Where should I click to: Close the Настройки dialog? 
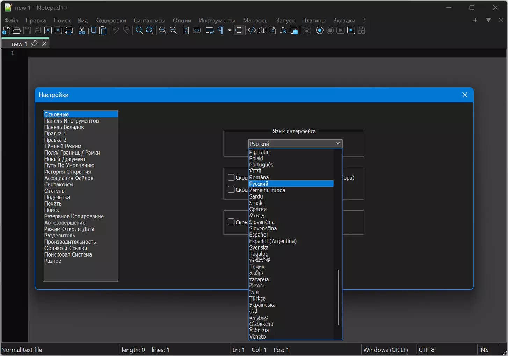[465, 95]
